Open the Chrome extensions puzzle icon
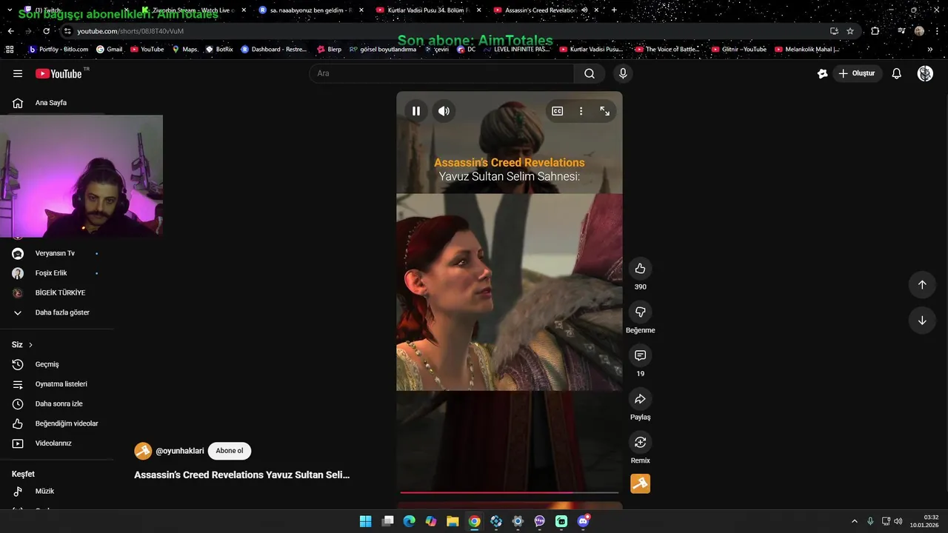The image size is (948, 533). (875, 31)
